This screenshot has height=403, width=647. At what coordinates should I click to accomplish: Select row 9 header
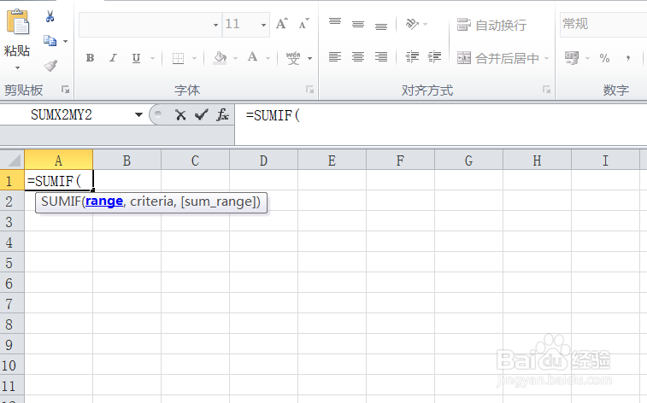[12, 345]
